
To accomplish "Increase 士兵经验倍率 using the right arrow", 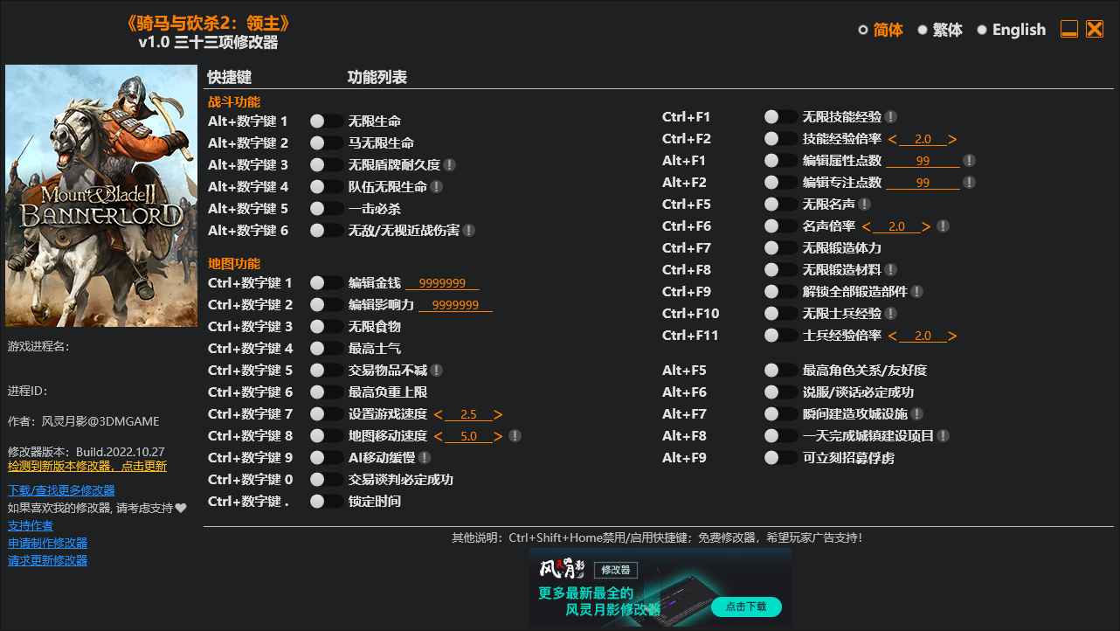I will 949,335.
